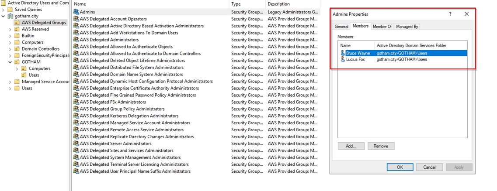Expand the Computers node under GOTHAM
The image size is (497, 191).
tap(17, 68)
